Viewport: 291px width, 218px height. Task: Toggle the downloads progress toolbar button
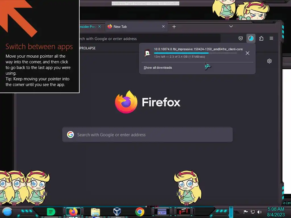point(251,38)
